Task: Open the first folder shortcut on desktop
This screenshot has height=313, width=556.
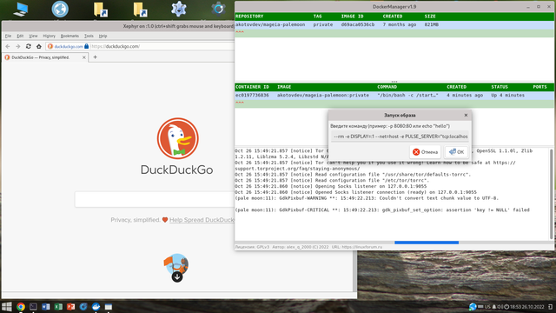Action: (101, 10)
